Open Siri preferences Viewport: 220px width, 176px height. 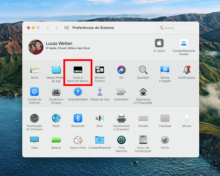[x=121, y=70]
